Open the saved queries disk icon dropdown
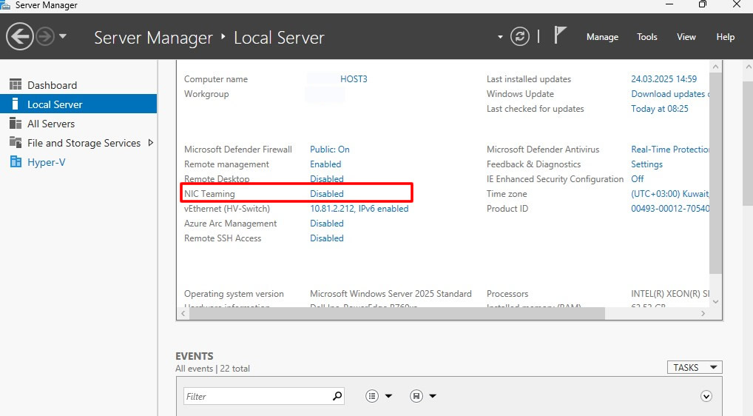753x416 pixels. pos(422,396)
